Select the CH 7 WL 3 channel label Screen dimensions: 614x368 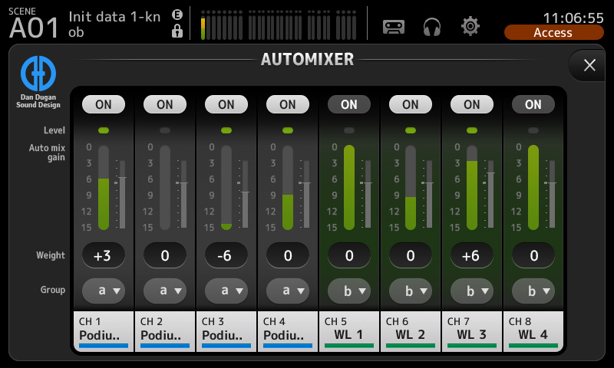tap(472, 330)
